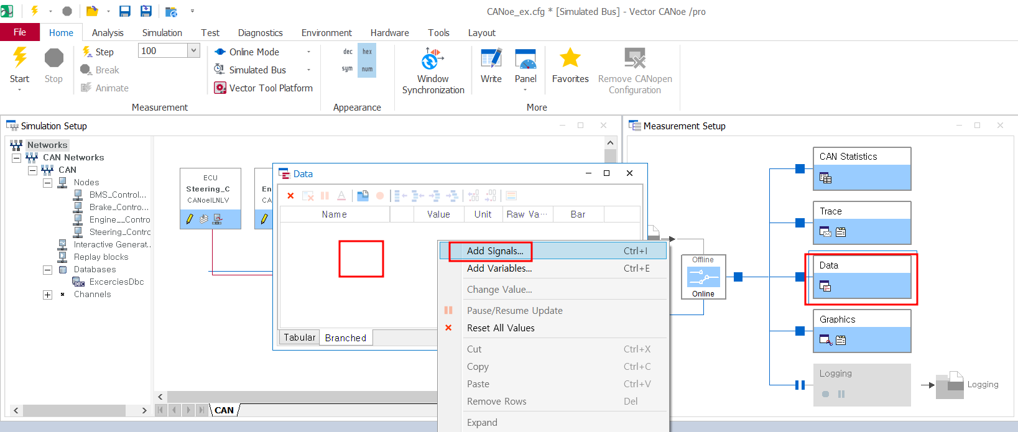This screenshot has height=432, width=1018.
Task: Toggle the Offline/Online switch block
Action: (x=703, y=277)
